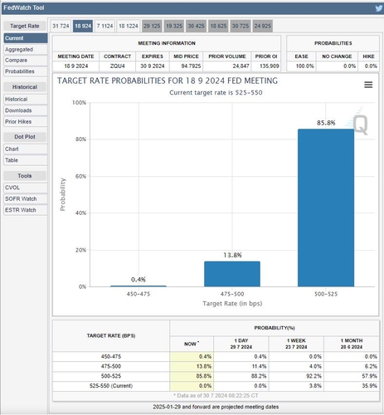The height and width of the screenshot is (415, 384).
Task: Click the 135,909 prior OI cell
Action: (266, 66)
